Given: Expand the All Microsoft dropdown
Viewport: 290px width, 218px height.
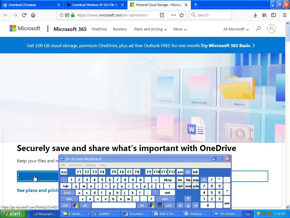Looking at the screenshot, I should click(x=236, y=29).
